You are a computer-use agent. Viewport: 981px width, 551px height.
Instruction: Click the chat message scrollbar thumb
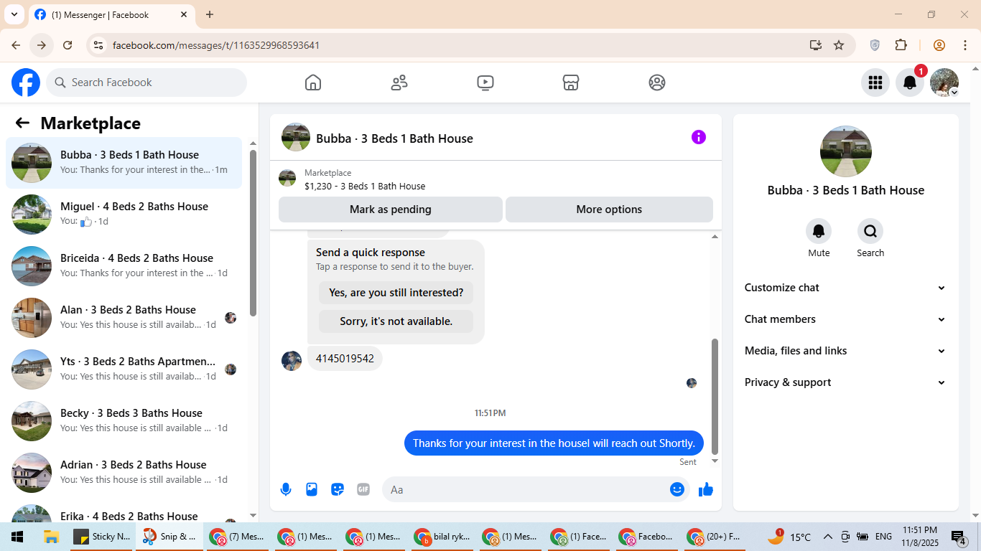pyautogui.click(x=715, y=396)
